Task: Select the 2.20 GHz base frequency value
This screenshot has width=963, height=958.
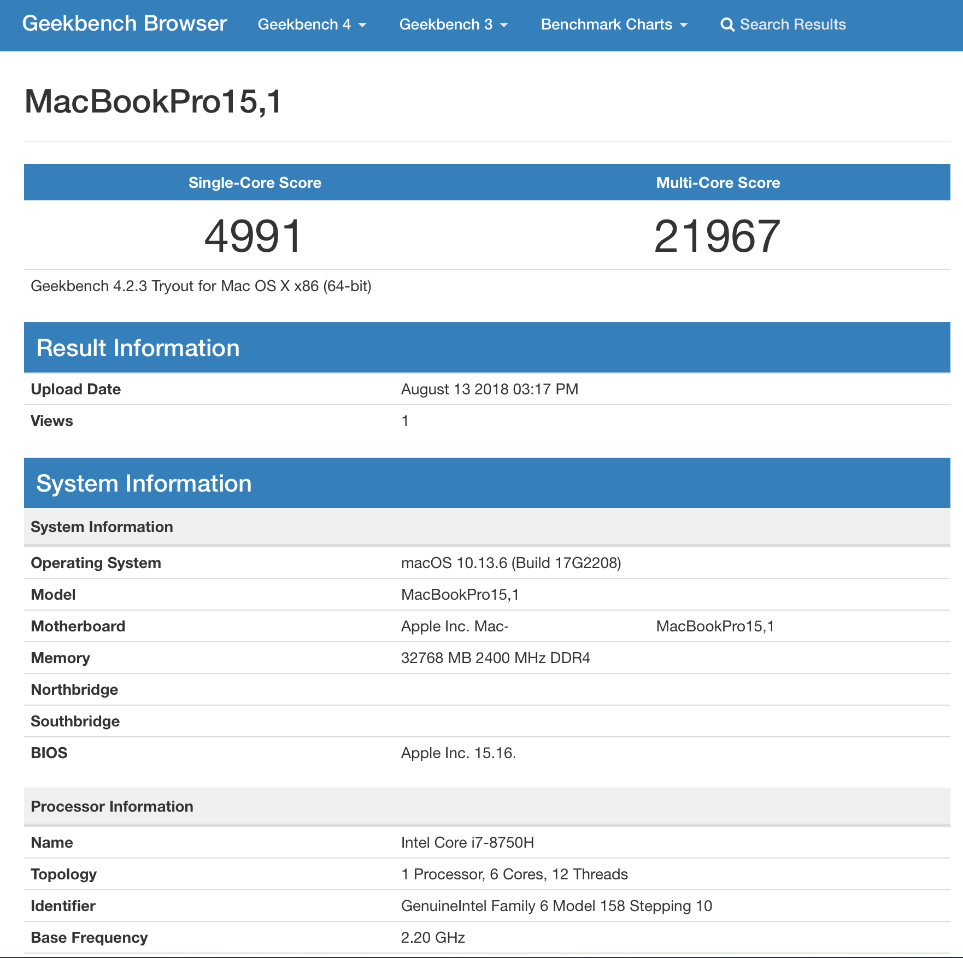Action: coord(433,937)
